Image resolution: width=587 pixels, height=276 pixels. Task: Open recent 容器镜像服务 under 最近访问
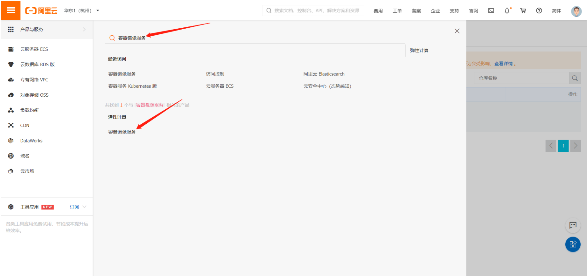click(122, 74)
